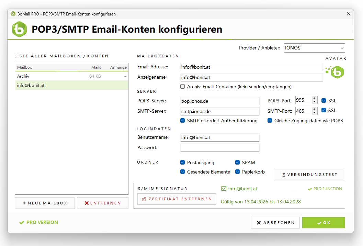363x246 pixels.
Task: Select the info@bonit.at mailbox row
Action: tap(71, 85)
